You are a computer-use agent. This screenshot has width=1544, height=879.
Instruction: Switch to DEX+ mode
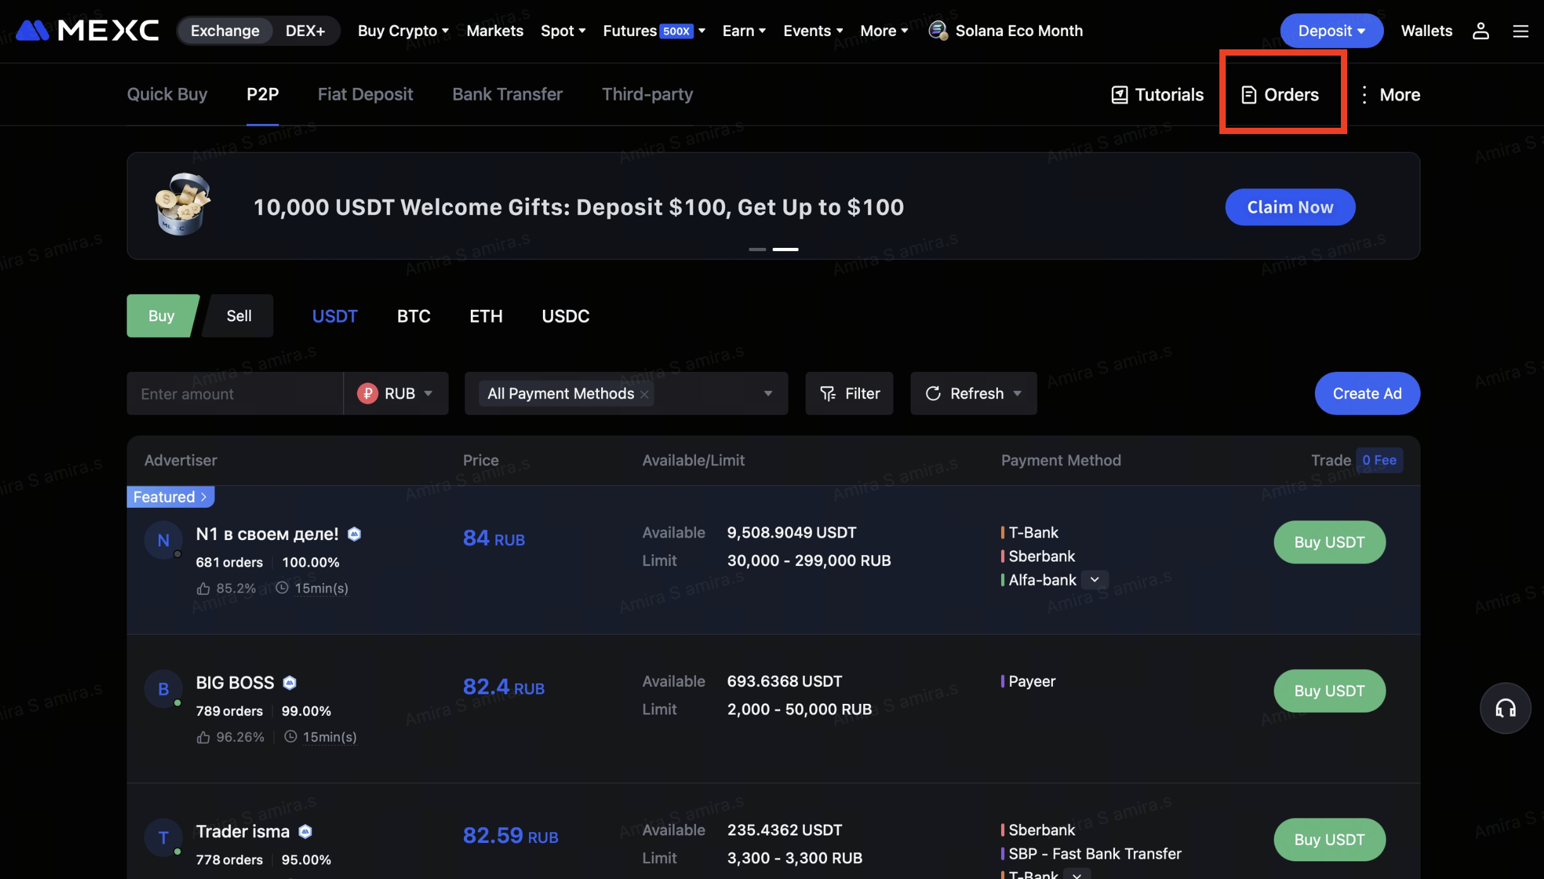(x=305, y=31)
